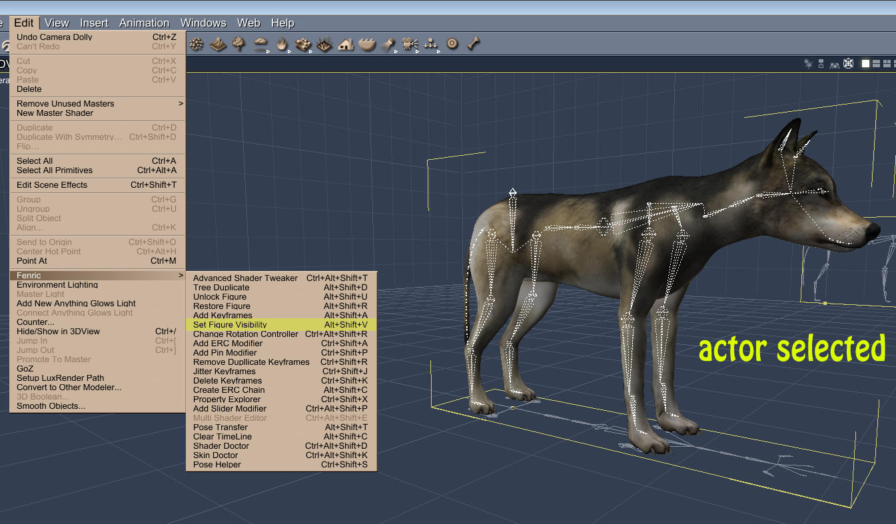Open the Counter... entry

pos(97,322)
